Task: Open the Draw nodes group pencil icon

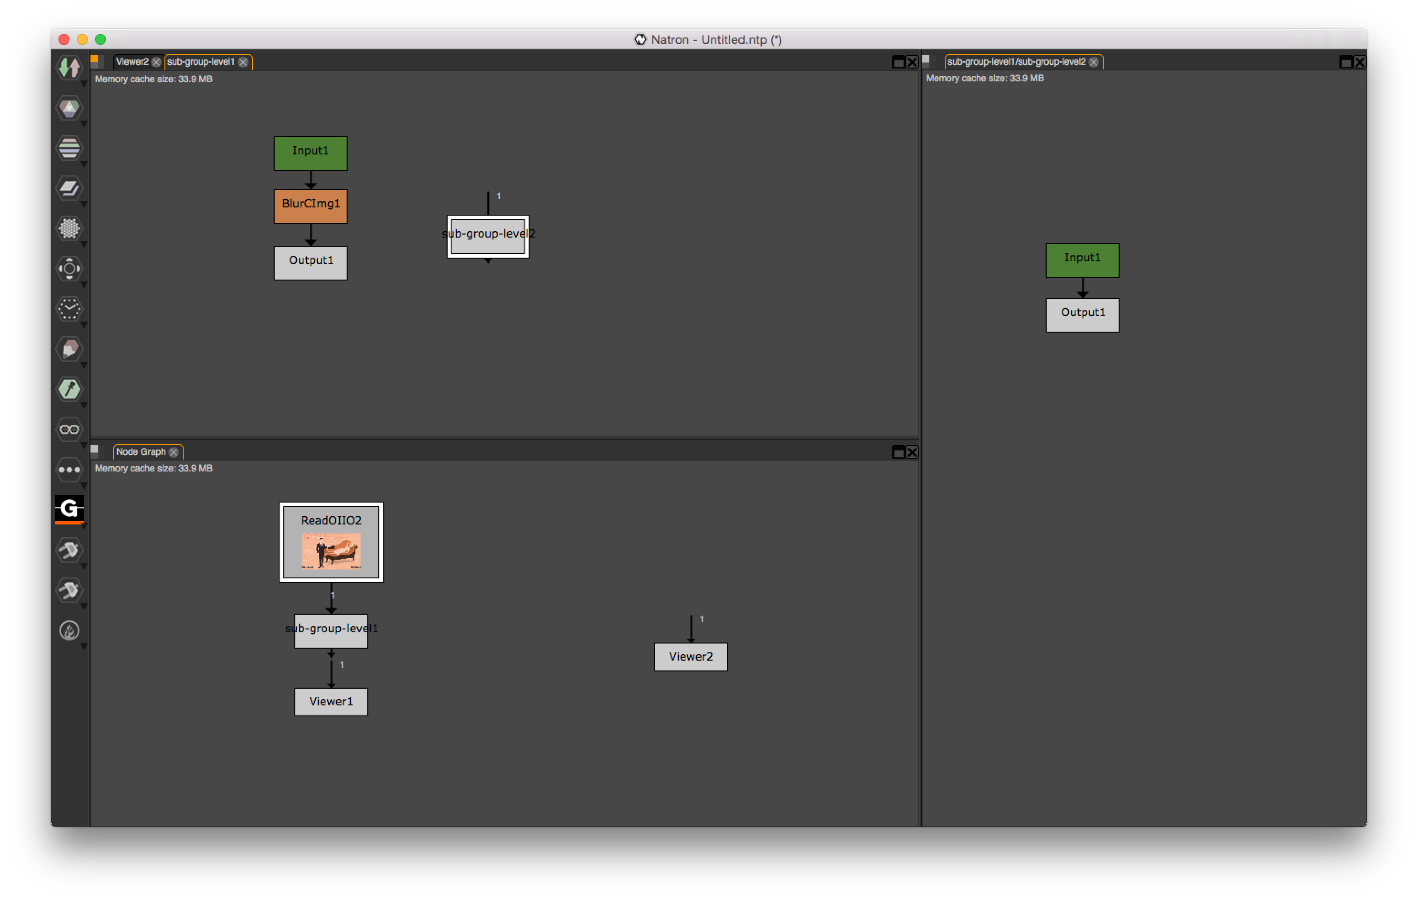Action: tap(69, 349)
